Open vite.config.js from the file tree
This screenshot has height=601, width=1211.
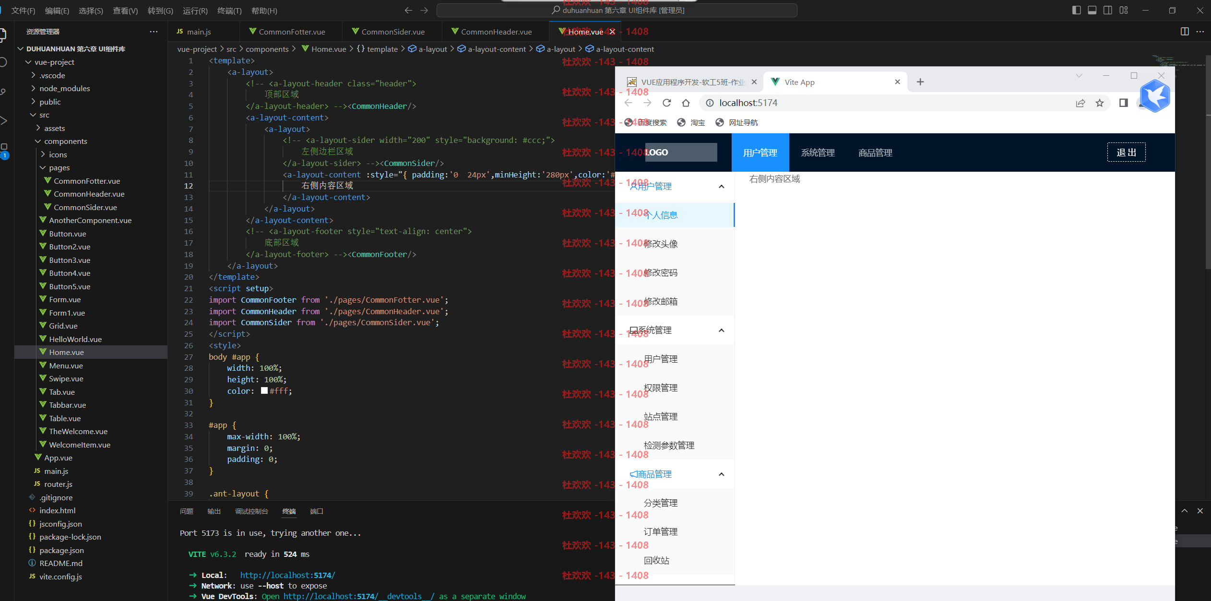pos(60,577)
